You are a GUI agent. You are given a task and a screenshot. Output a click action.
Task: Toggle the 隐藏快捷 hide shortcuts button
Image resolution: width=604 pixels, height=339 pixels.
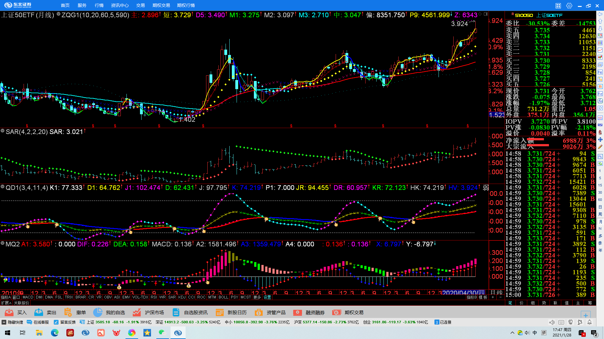[x=13, y=322]
